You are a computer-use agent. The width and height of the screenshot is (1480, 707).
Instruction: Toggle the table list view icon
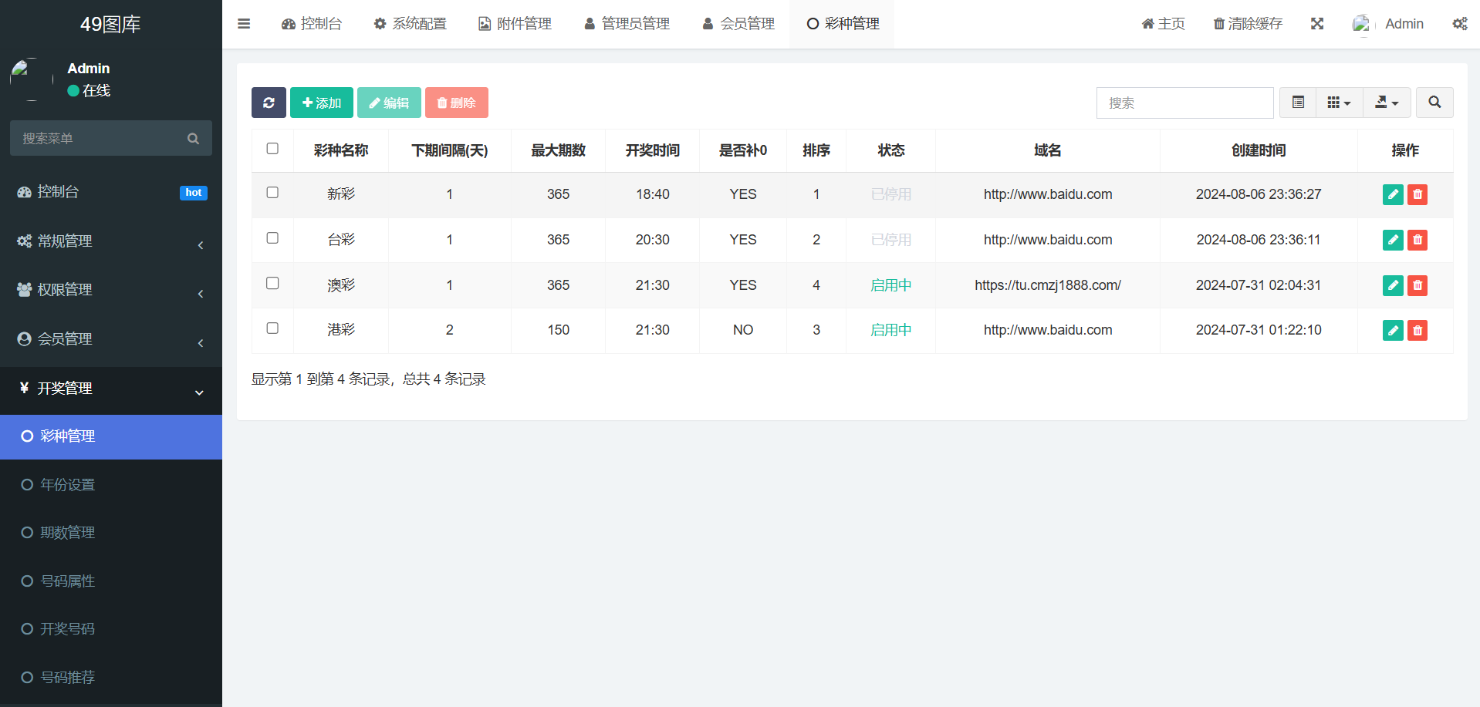click(x=1298, y=103)
